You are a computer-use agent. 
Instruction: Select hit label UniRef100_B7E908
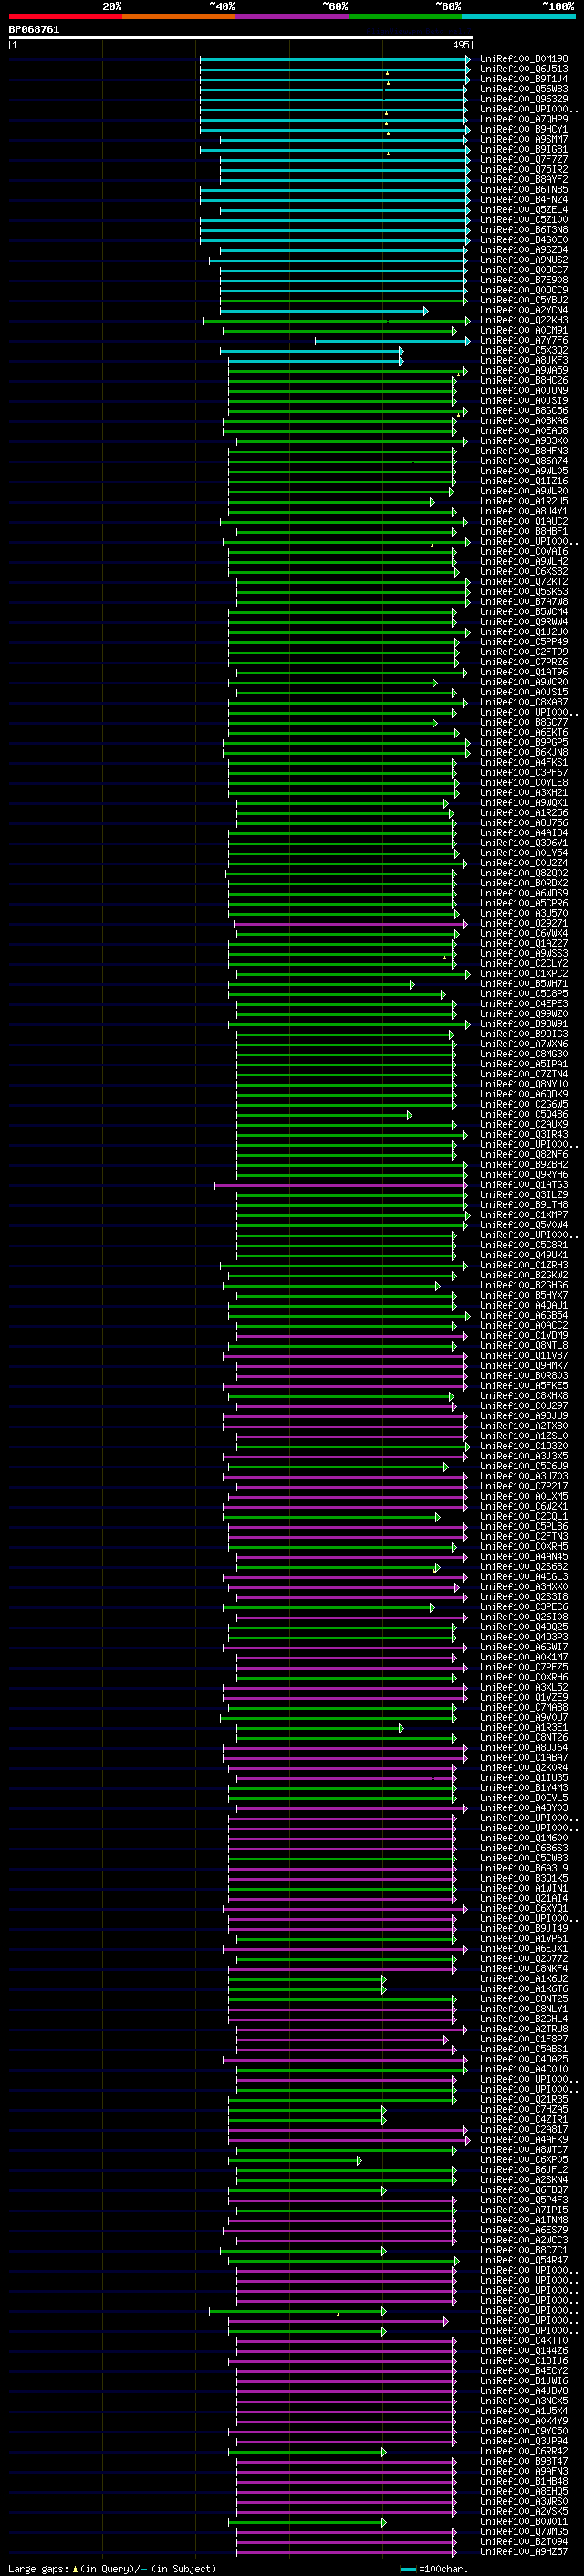click(524, 280)
